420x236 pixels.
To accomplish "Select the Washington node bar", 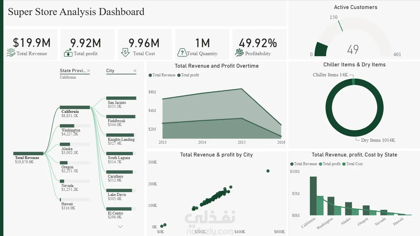I will (x=75, y=126).
